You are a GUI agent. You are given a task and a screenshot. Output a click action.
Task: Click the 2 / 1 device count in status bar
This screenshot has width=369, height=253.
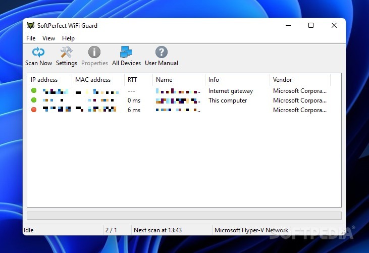[x=111, y=230]
